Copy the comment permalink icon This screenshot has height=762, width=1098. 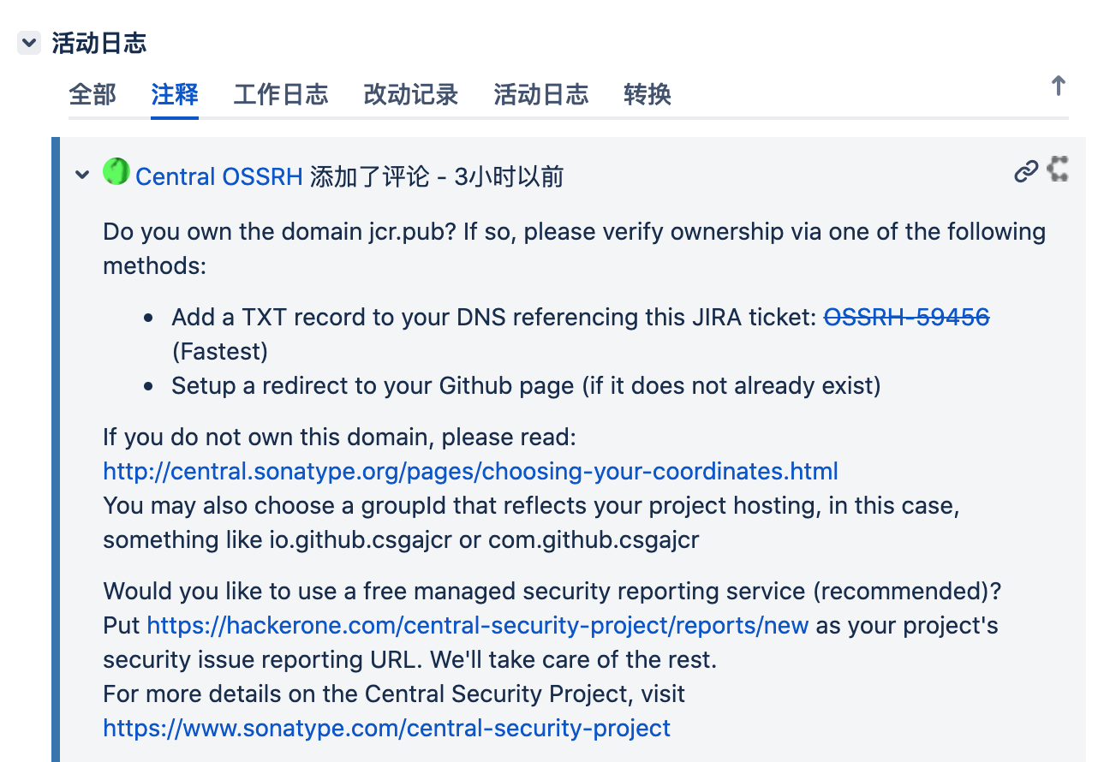pyautogui.click(x=1026, y=172)
